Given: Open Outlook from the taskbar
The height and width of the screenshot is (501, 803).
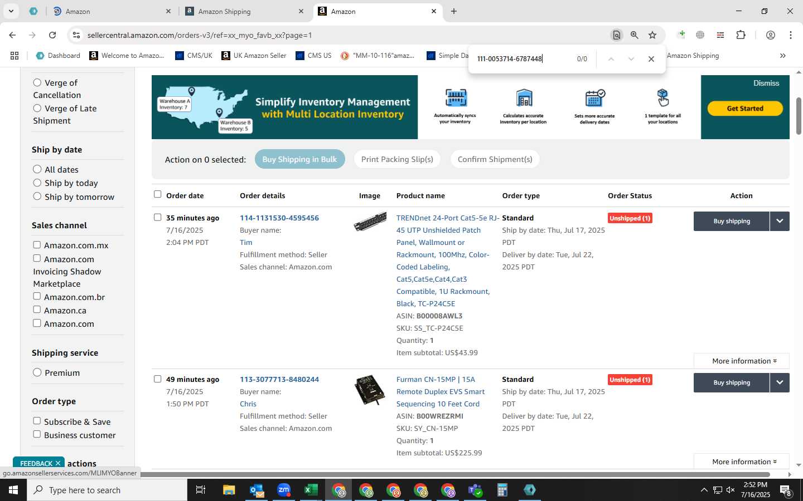Looking at the screenshot, I should pyautogui.click(x=257, y=490).
